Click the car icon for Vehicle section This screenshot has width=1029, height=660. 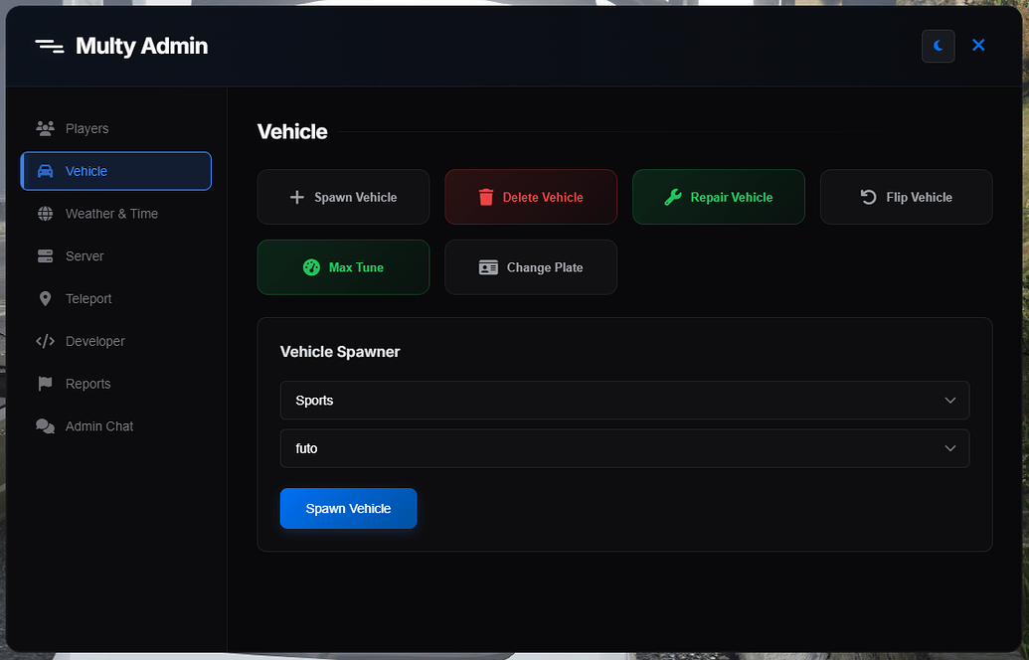pyautogui.click(x=45, y=170)
